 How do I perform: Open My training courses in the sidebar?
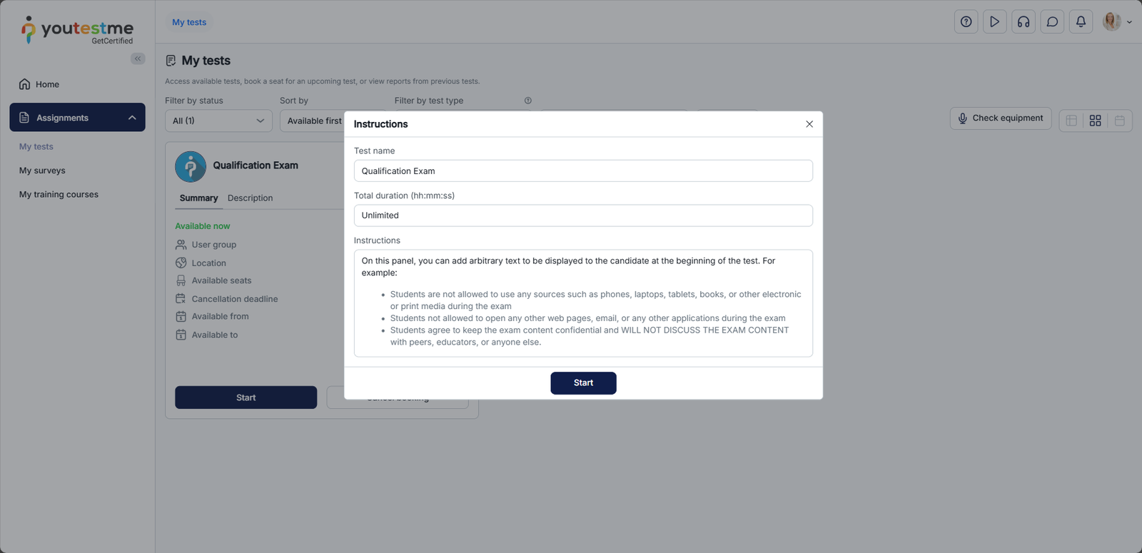point(59,195)
